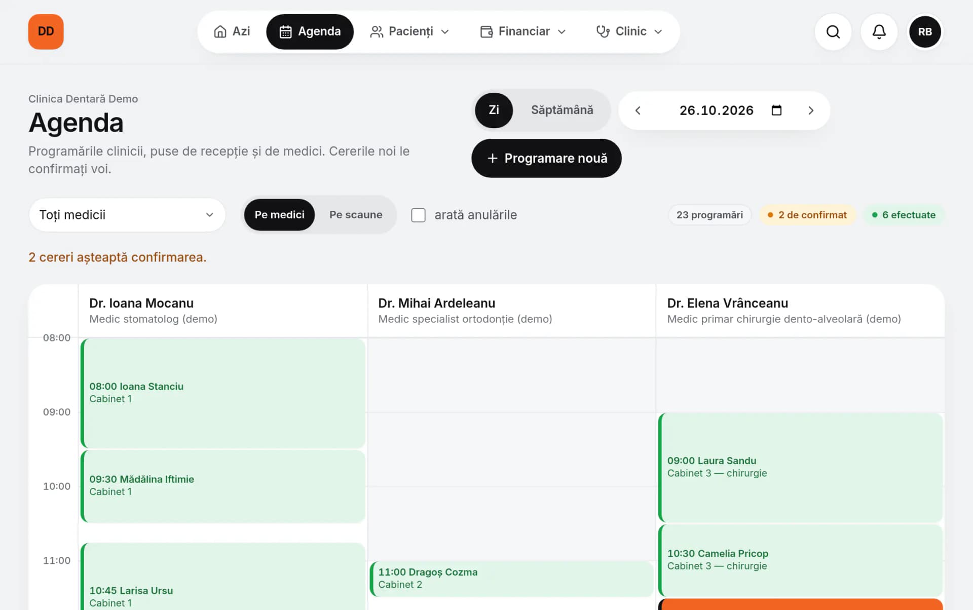
Task: Expand the Financiar menu
Action: [523, 31]
